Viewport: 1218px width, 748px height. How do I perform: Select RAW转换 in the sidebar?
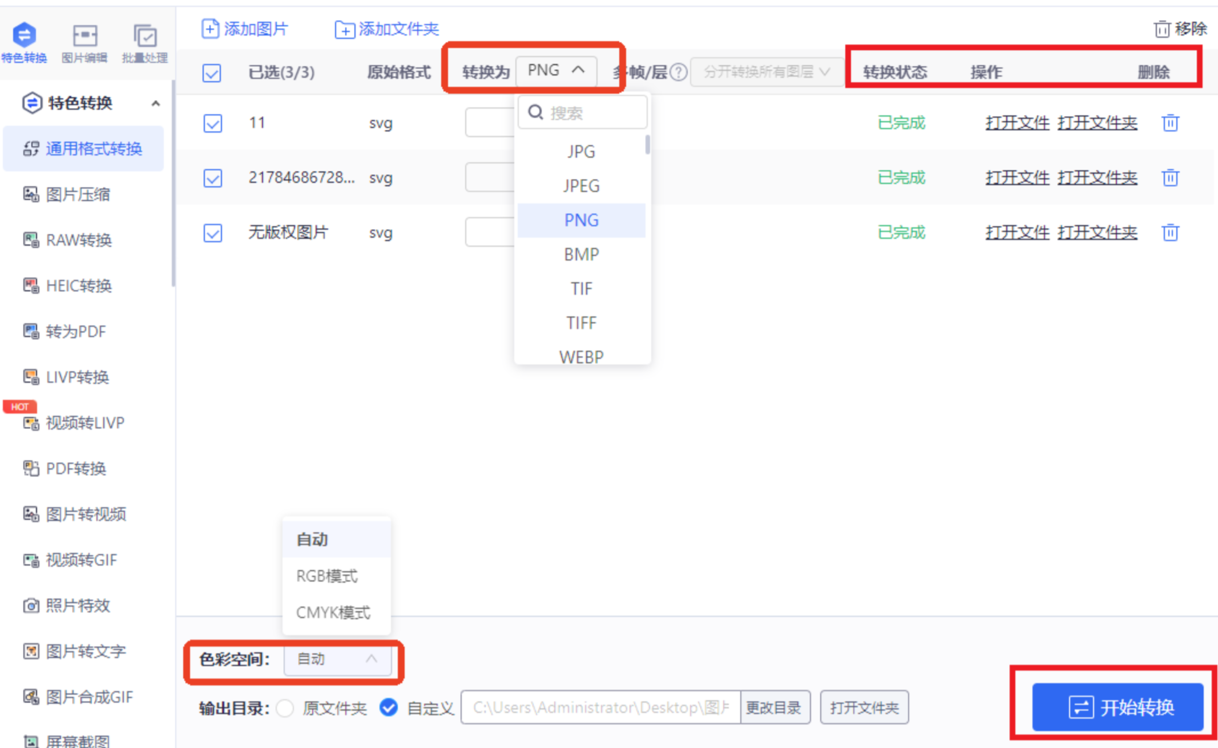[83, 240]
